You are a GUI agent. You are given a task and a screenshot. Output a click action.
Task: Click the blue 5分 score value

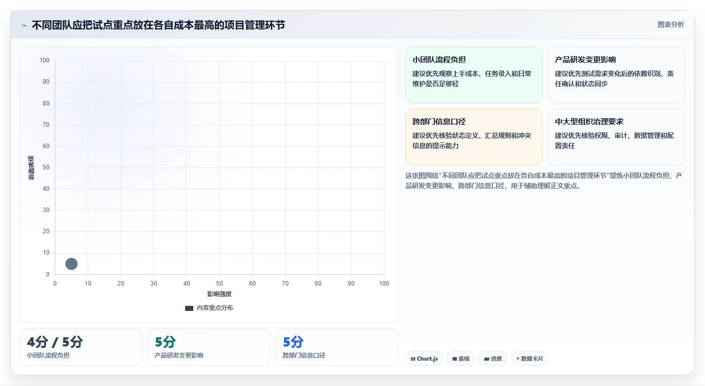(293, 342)
